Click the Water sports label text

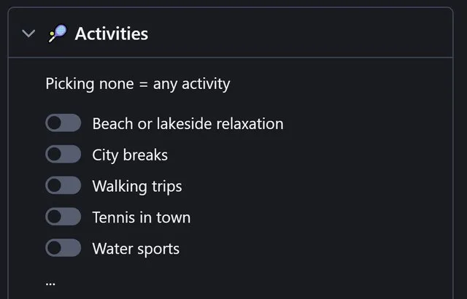click(136, 249)
